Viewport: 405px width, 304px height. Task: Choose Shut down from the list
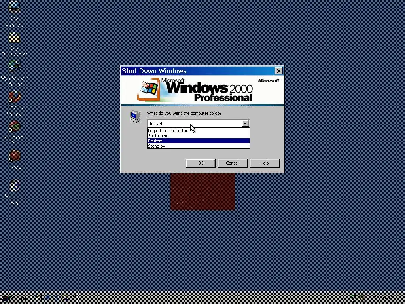(x=199, y=136)
